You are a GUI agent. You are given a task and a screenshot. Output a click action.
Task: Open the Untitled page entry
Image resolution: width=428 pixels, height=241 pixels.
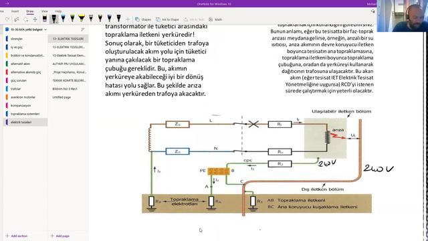pyautogui.click(x=68, y=97)
